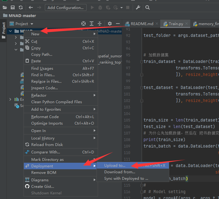Collapse the MNAD-master root tree node

(x=10, y=31)
